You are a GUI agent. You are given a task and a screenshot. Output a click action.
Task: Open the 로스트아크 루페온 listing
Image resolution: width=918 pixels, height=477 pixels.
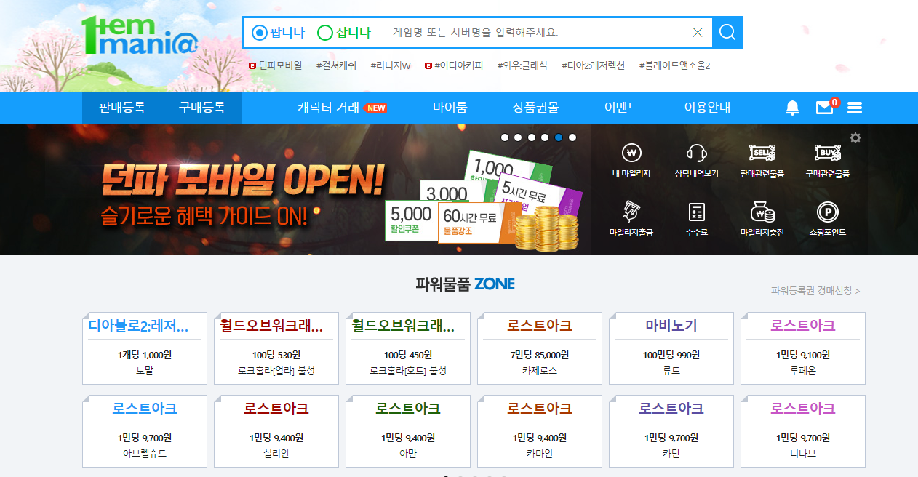pyautogui.click(x=803, y=348)
